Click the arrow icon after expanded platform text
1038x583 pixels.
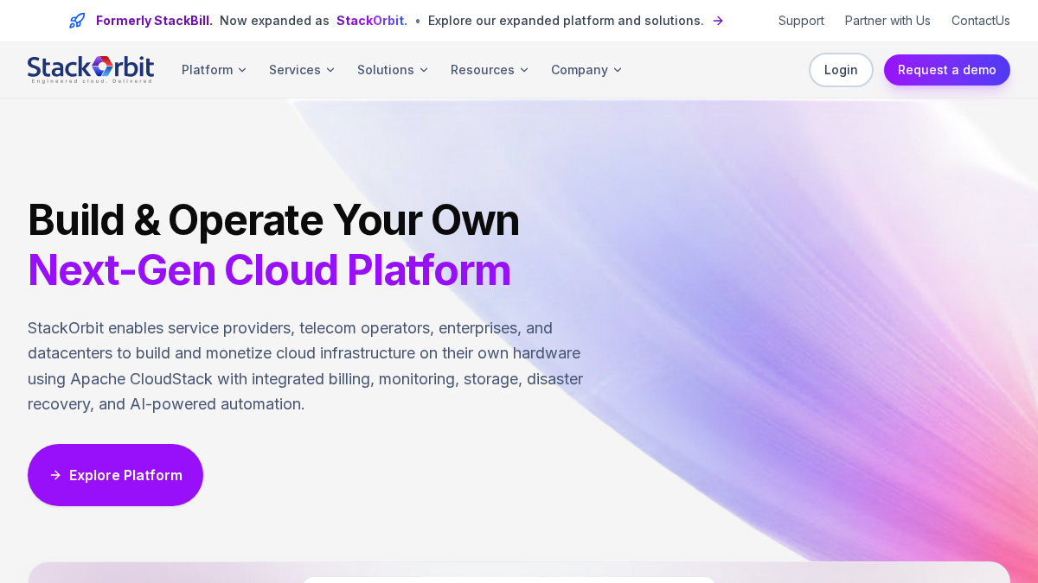pyautogui.click(x=718, y=21)
